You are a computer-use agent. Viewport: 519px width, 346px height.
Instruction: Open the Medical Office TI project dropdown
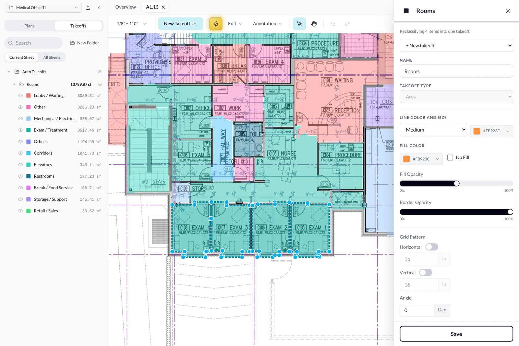44,7
